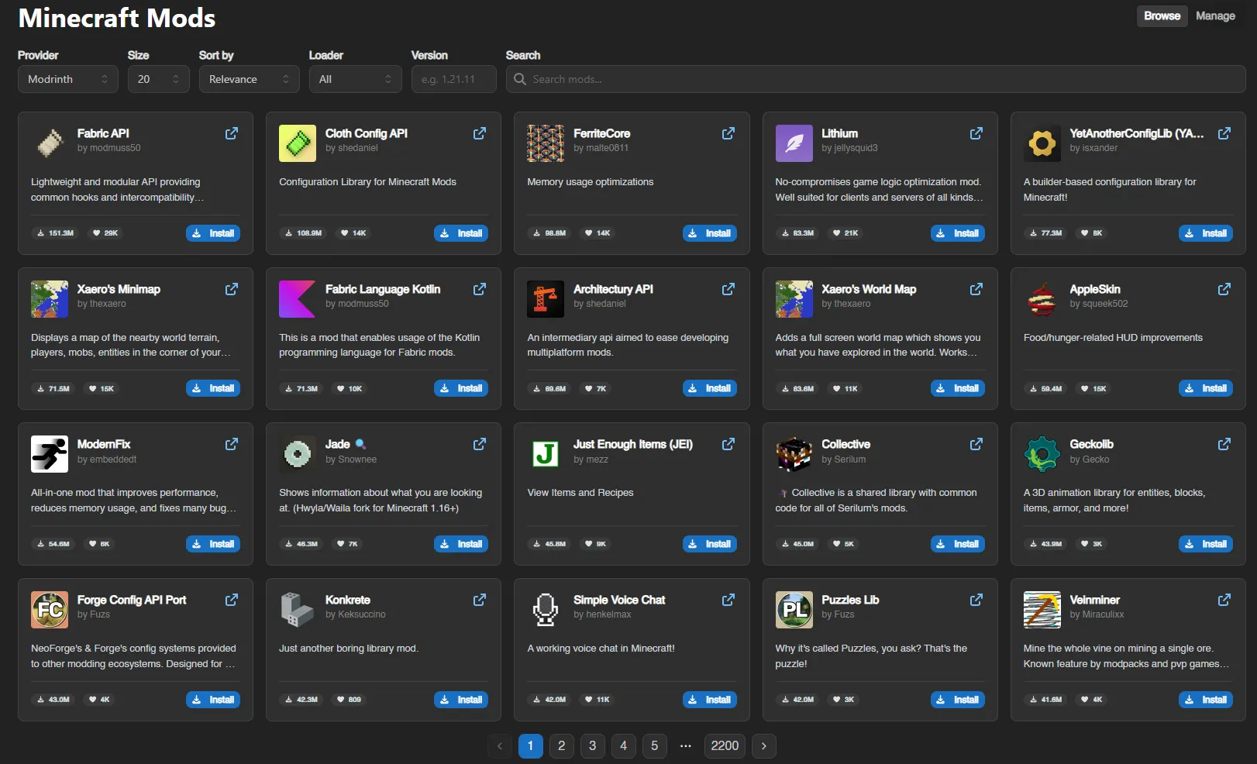Go to page 4 of results

[624, 745]
